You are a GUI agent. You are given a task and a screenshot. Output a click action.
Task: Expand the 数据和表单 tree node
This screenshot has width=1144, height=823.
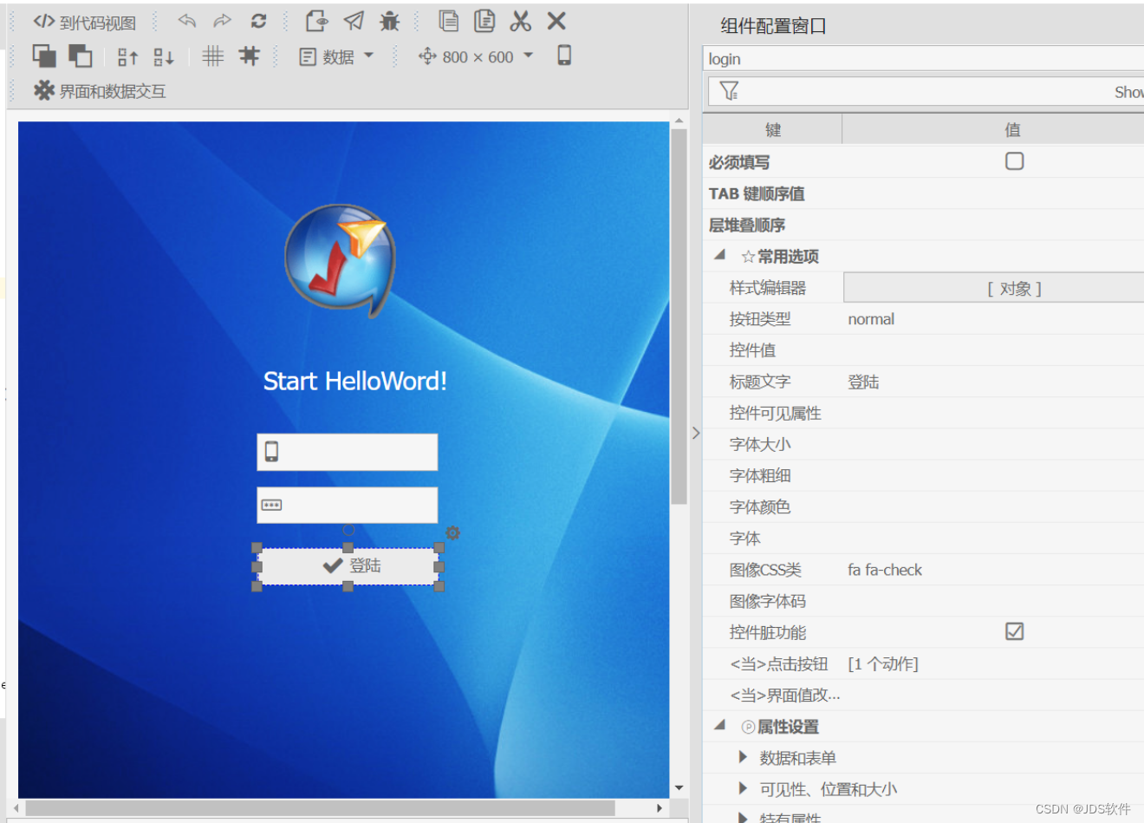pyautogui.click(x=743, y=757)
